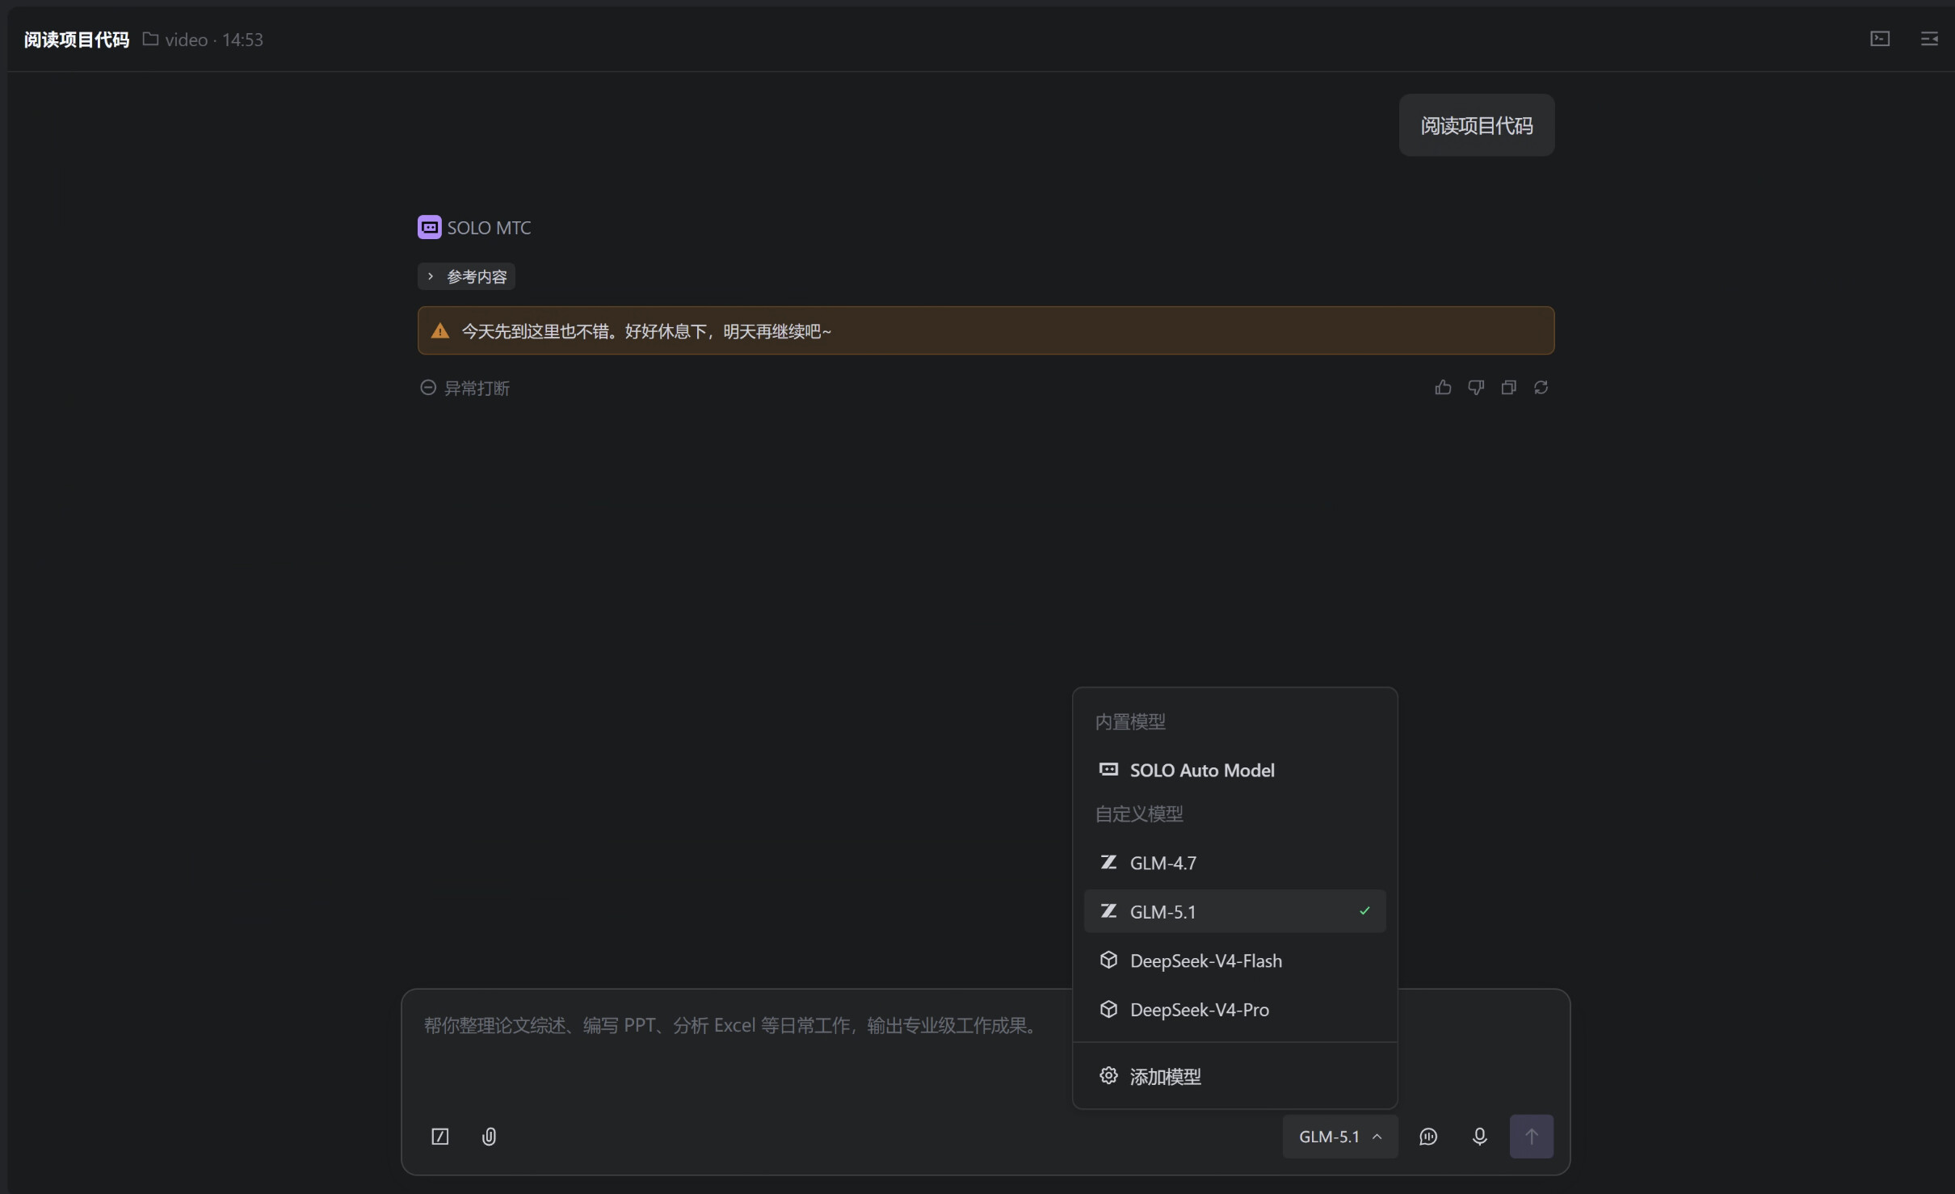The image size is (1955, 1194).
Task: Click the gear icon beside 添加模型
Action: [x=1108, y=1076]
